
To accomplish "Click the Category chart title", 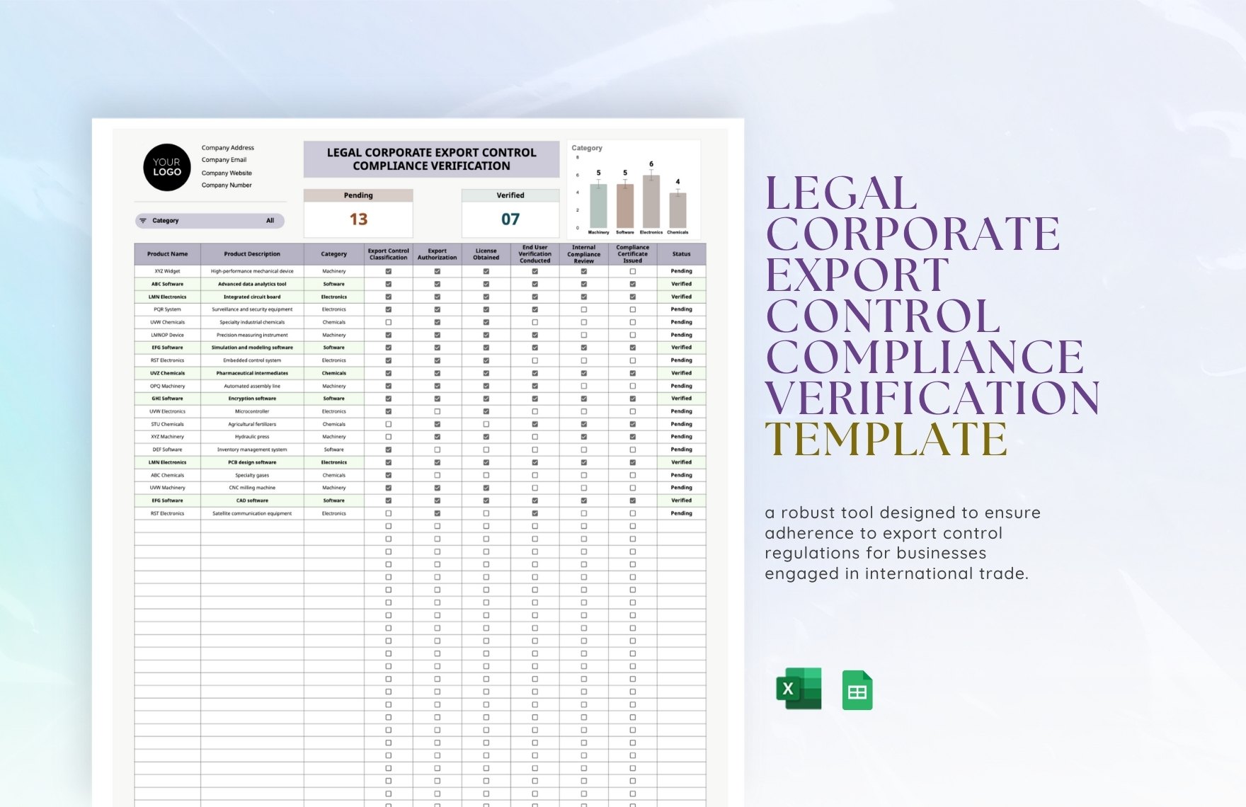I will point(587,148).
